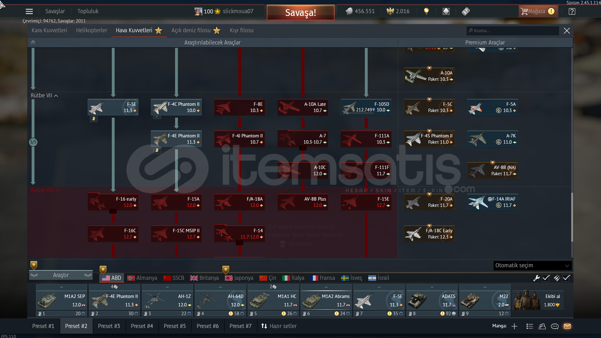Open the squad list icon
601x338 pixels.
pyautogui.click(x=530, y=326)
